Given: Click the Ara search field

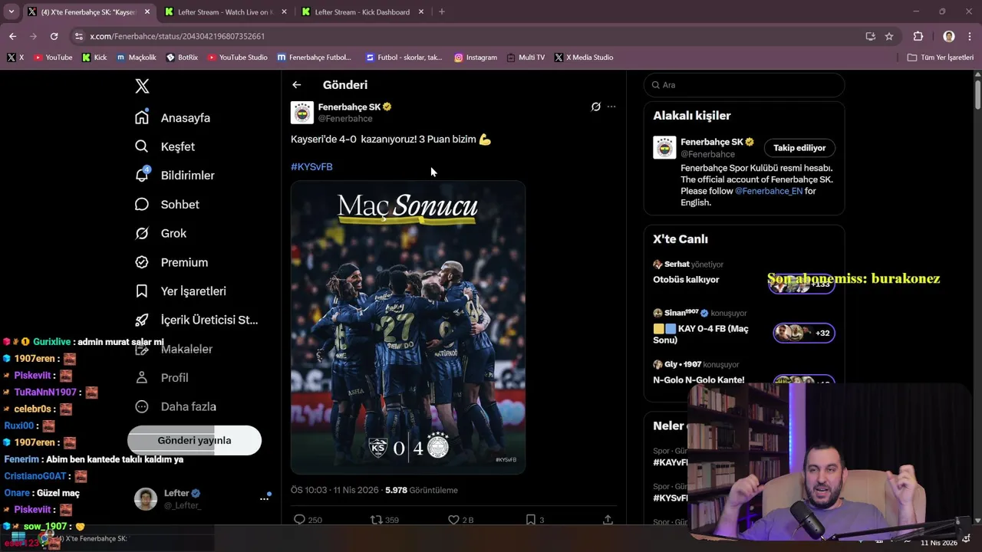Looking at the screenshot, I should 744,85.
